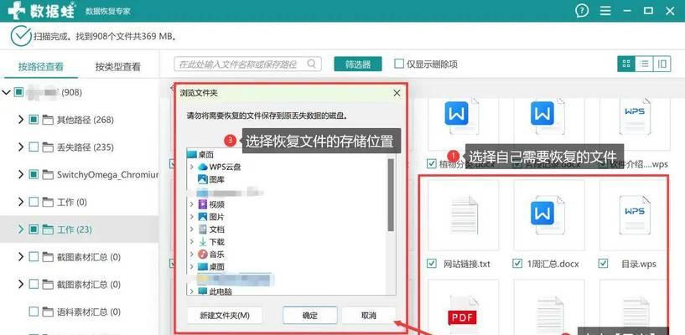Expand the 其他路径 (268) node
The width and height of the screenshot is (685, 335).
click(x=20, y=120)
